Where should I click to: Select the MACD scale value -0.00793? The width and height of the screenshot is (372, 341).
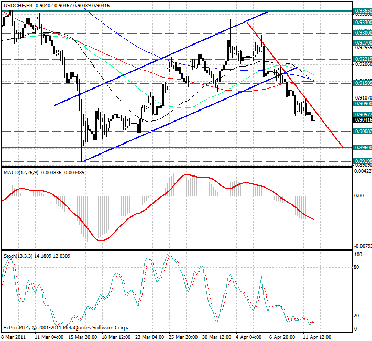(363, 246)
